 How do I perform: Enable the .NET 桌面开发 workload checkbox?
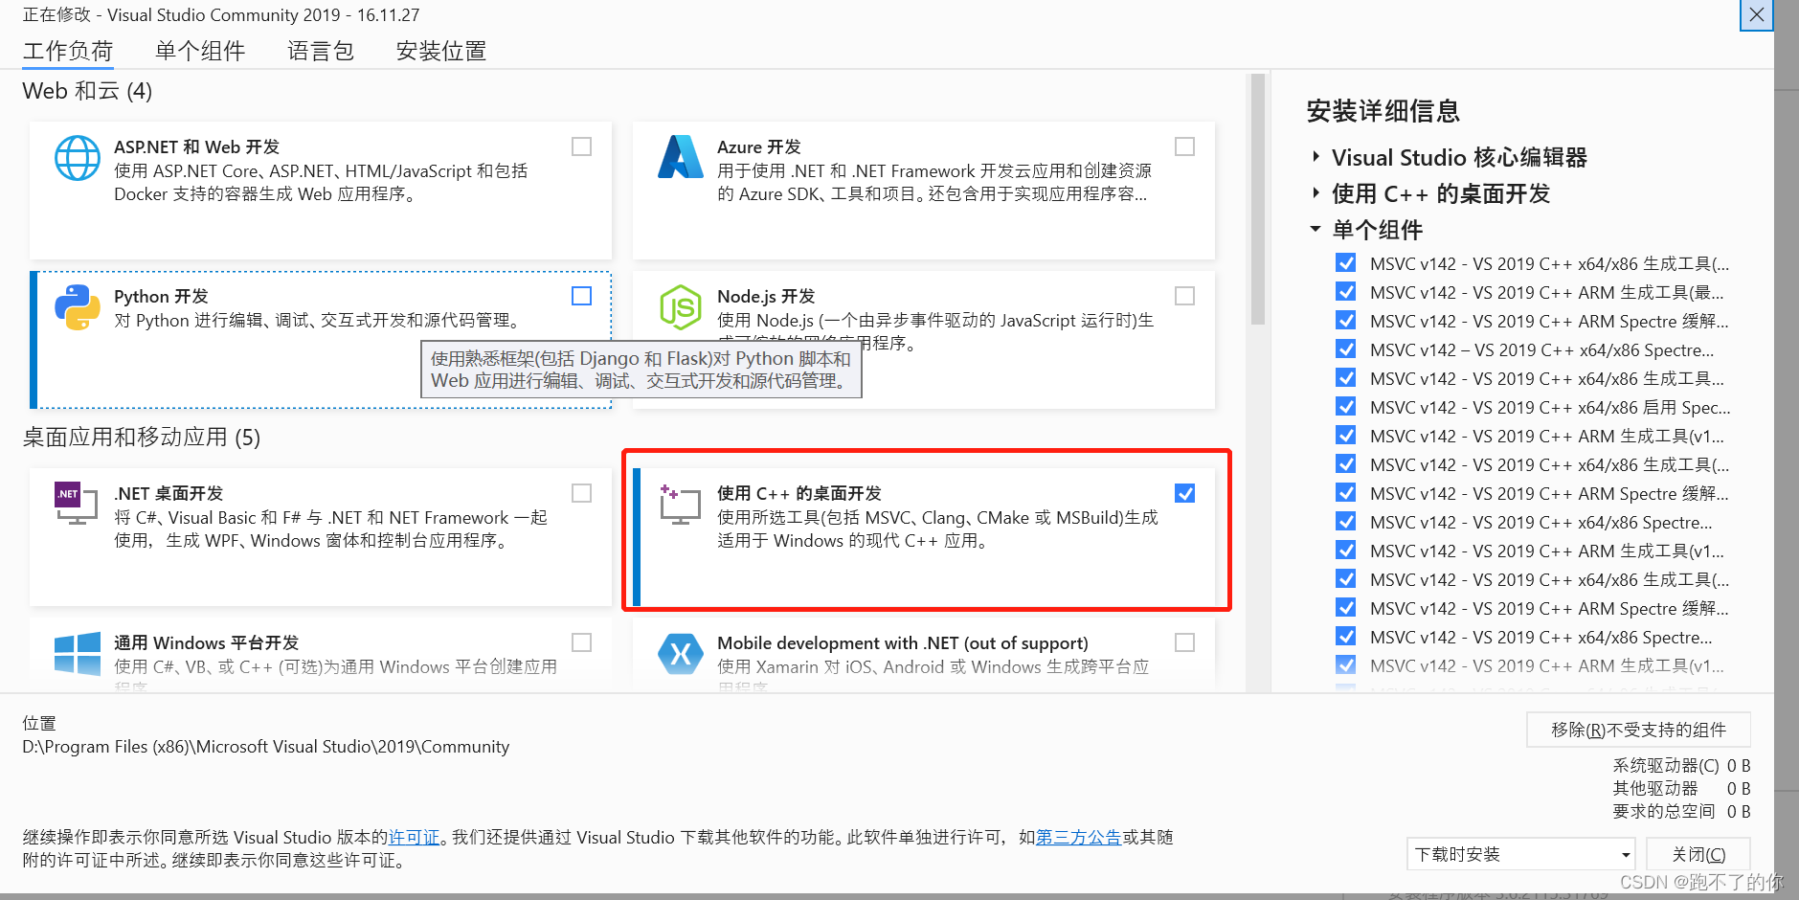(x=581, y=493)
